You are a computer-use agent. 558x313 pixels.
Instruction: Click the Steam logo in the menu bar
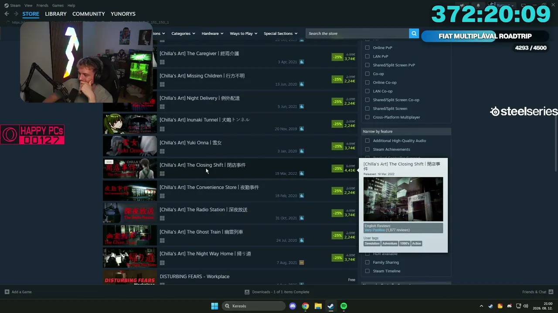(x=6, y=5)
